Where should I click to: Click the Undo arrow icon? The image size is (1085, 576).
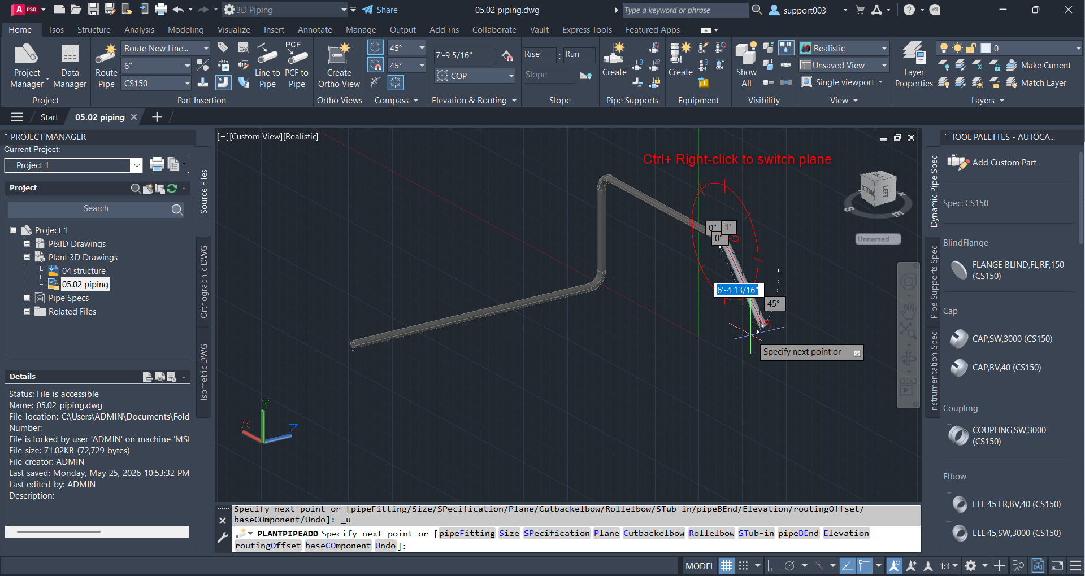tap(178, 10)
